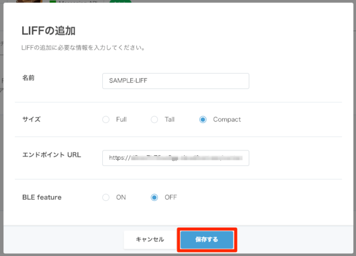Viewport: 356px width, 256px height.
Task: Save the LIFF with 保存する button
Action: (207, 240)
